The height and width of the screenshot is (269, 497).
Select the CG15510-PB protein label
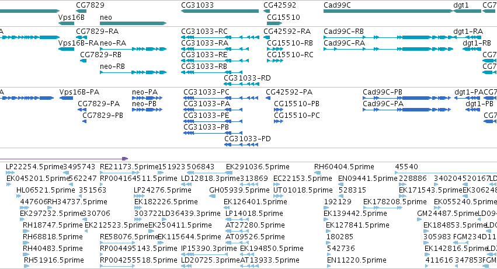(297, 104)
